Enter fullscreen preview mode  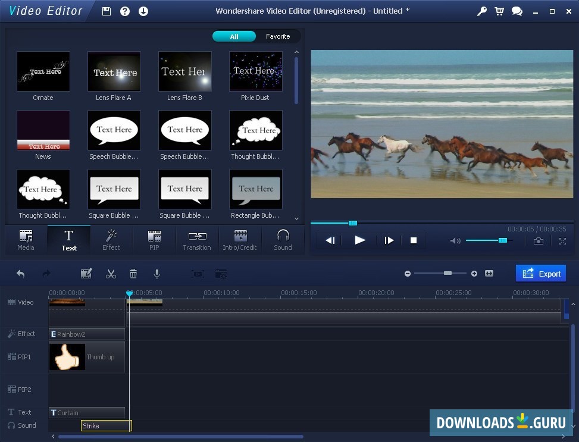(x=562, y=241)
